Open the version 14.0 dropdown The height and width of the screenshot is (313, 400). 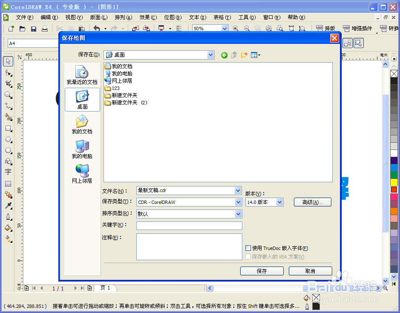click(x=279, y=202)
